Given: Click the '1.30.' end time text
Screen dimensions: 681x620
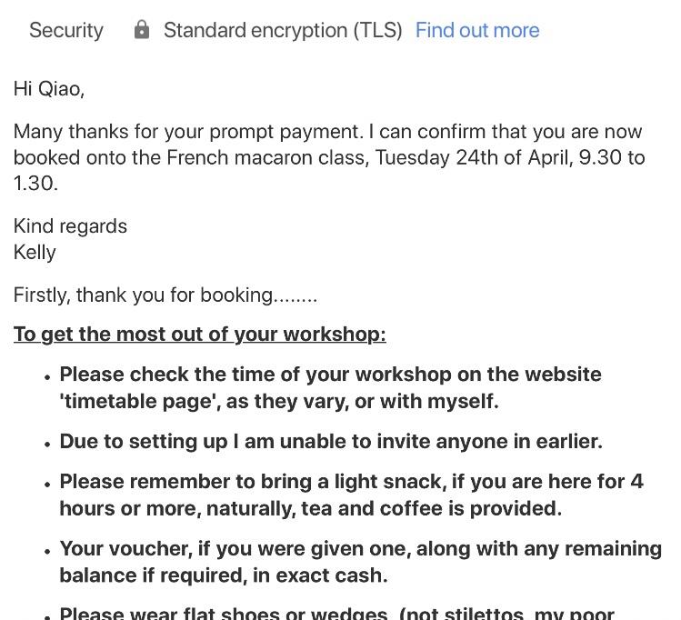Looking at the screenshot, I should click(35, 183).
